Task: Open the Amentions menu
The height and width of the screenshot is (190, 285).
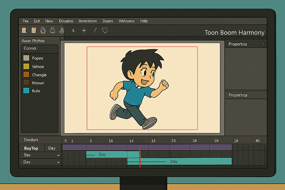Action: pos(87,21)
